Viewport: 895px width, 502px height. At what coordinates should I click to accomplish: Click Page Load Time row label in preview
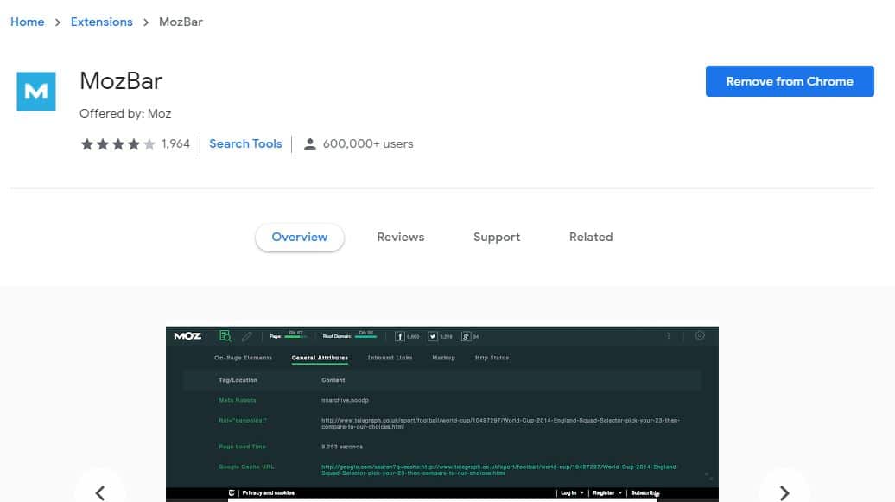click(242, 447)
